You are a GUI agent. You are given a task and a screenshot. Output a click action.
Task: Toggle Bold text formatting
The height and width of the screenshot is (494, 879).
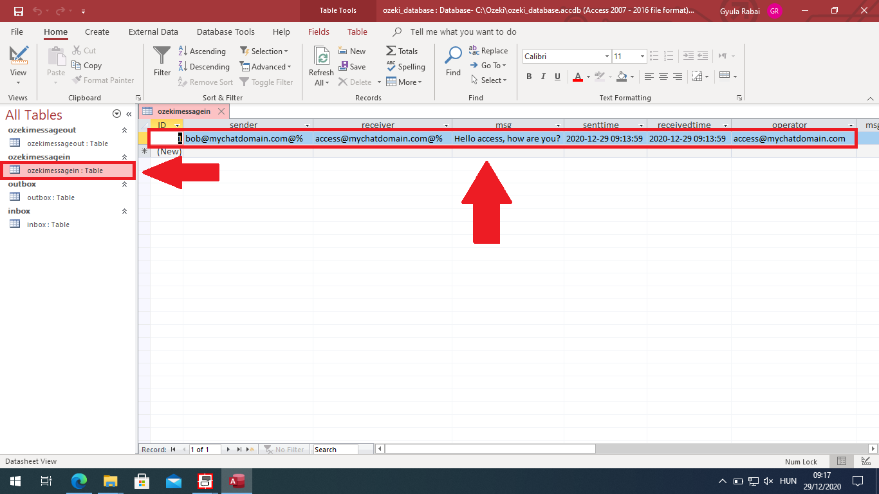pos(529,77)
